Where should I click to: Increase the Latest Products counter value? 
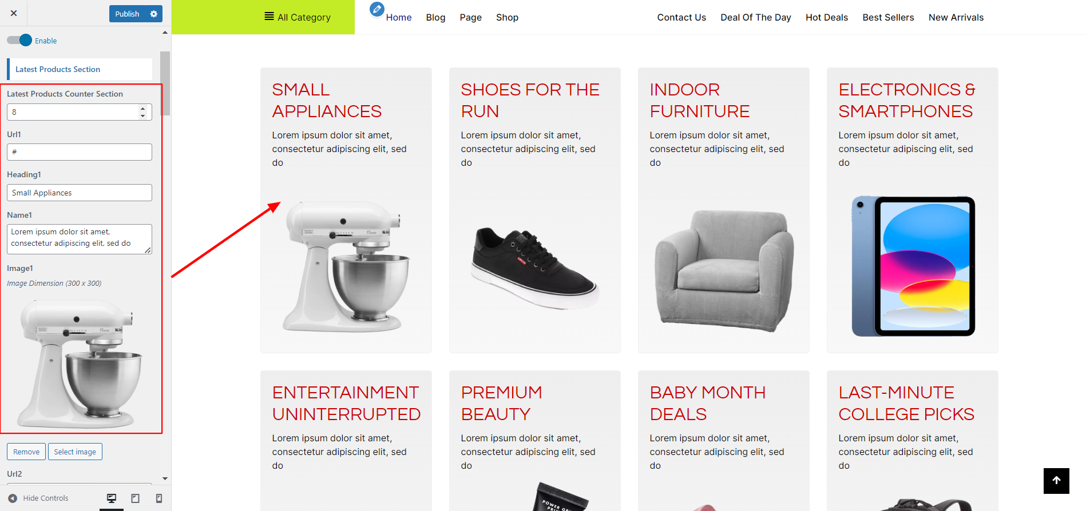[x=142, y=108]
